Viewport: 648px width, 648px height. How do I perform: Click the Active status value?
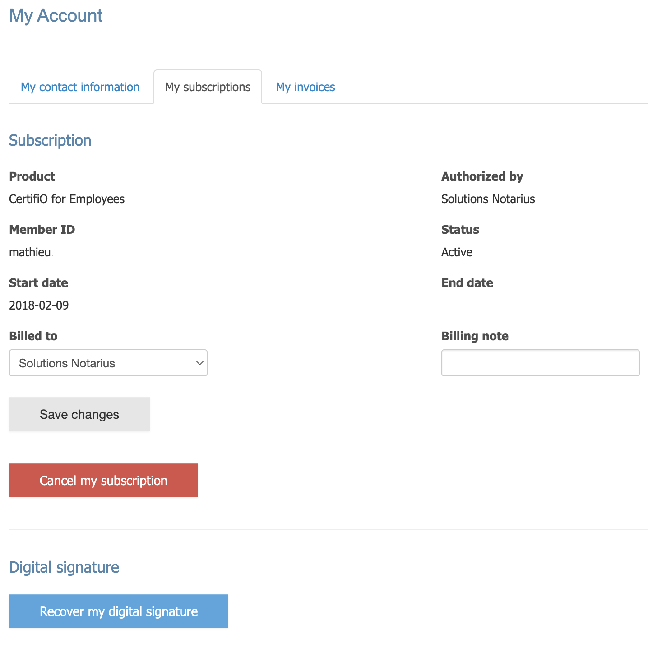coord(457,252)
